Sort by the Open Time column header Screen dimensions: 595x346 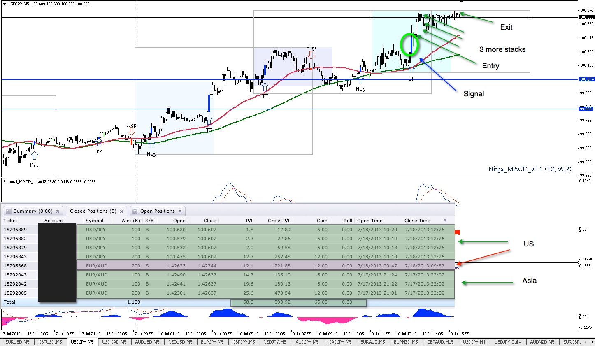[x=370, y=221]
